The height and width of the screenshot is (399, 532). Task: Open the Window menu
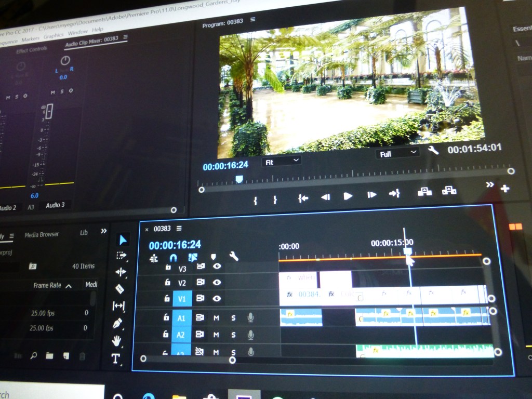tap(77, 32)
